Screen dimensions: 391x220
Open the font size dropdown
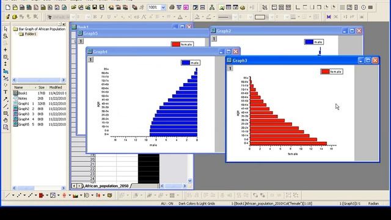[x=88, y=17]
